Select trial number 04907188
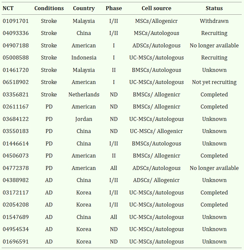The width and height of the screenshot is (244, 250). click(x=16, y=45)
